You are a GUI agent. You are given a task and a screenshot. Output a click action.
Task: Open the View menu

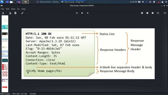coord(13,9)
